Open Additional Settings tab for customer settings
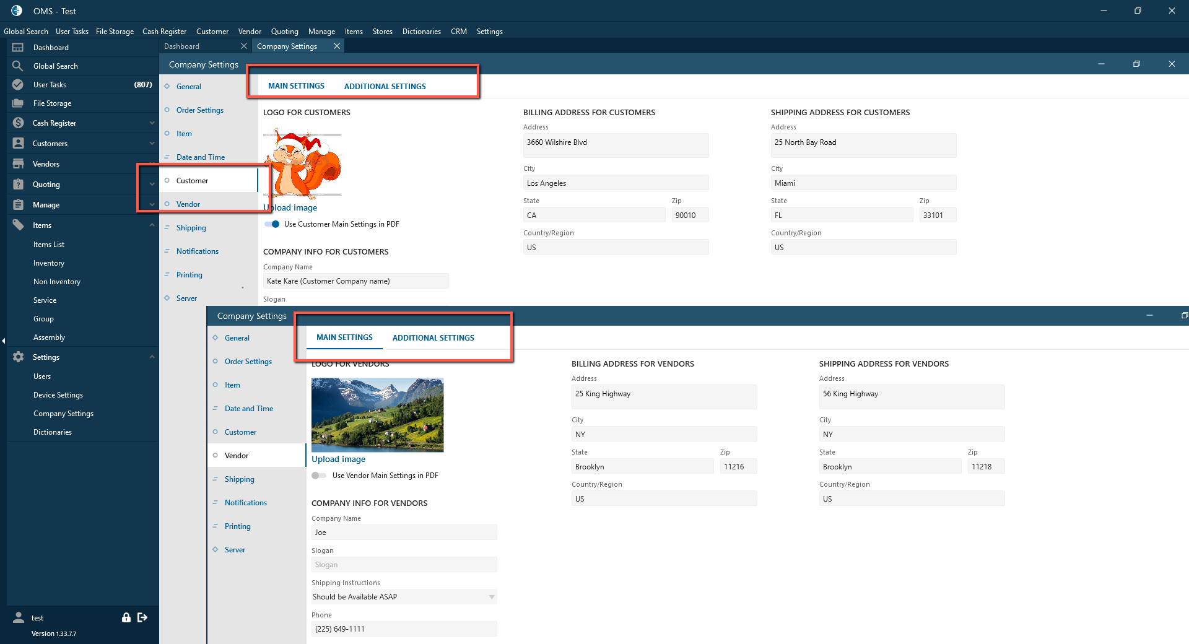The height and width of the screenshot is (644, 1189). click(385, 87)
